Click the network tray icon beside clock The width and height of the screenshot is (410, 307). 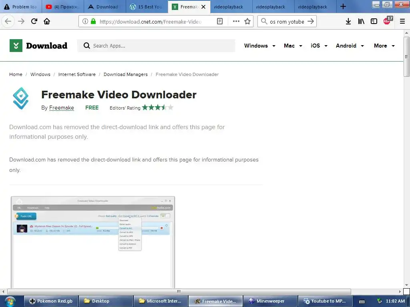(x=380, y=301)
